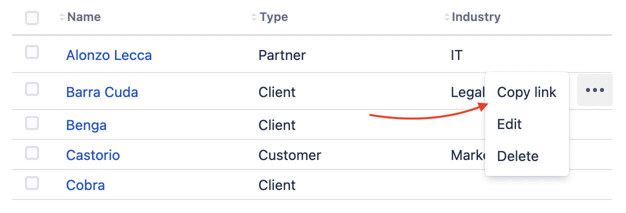Open the Alonzo Lecca link
The width and height of the screenshot is (626, 213).
point(109,55)
